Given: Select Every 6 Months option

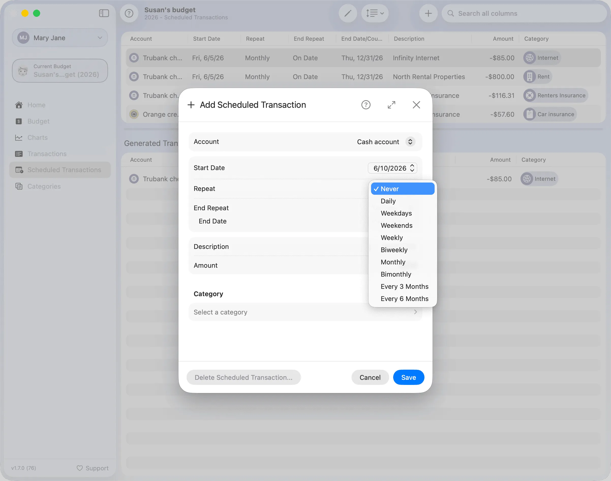Looking at the screenshot, I should click(x=403, y=299).
